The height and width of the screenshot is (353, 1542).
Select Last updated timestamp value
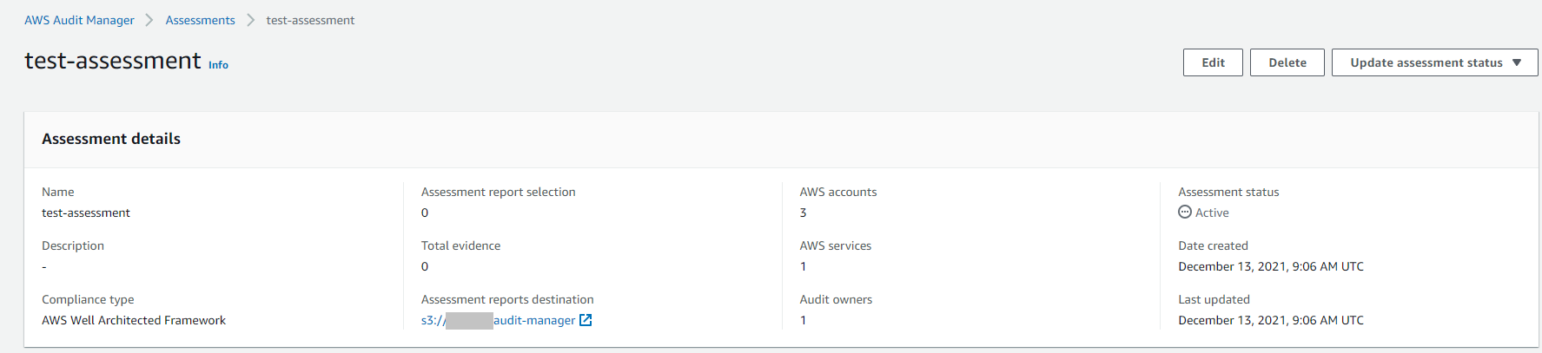click(x=1271, y=320)
